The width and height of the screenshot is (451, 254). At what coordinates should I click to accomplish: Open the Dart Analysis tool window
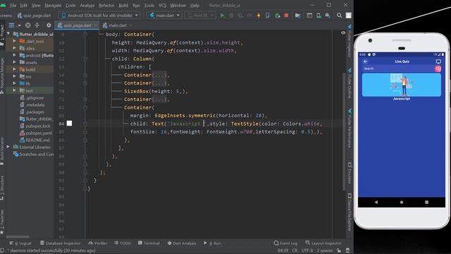(182, 243)
